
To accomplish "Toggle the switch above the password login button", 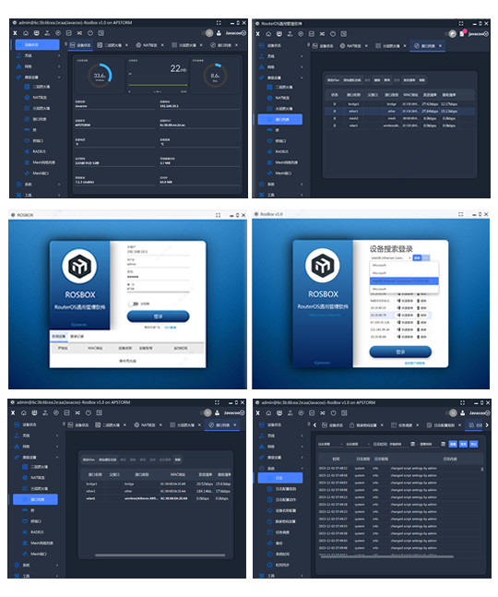I will pos(134,304).
